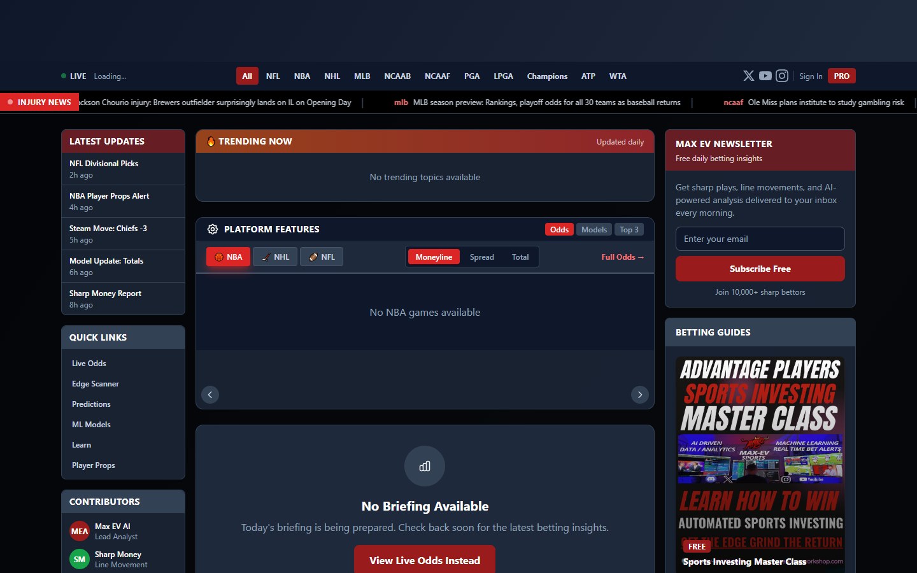The height and width of the screenshot is (573, 917).
Task: Go to previous slide in Platform Features
Action: click(x=210, y=395)
